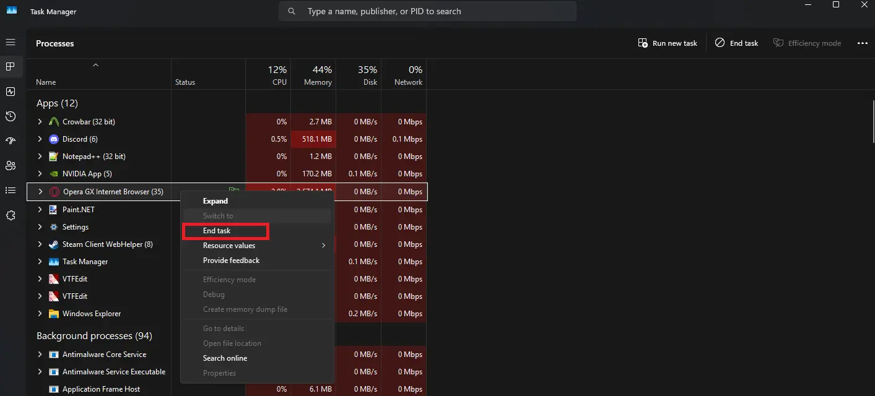This screenshot has width=875, height=396.
Task: Select Search online in context menu
Action: [225, 358]
